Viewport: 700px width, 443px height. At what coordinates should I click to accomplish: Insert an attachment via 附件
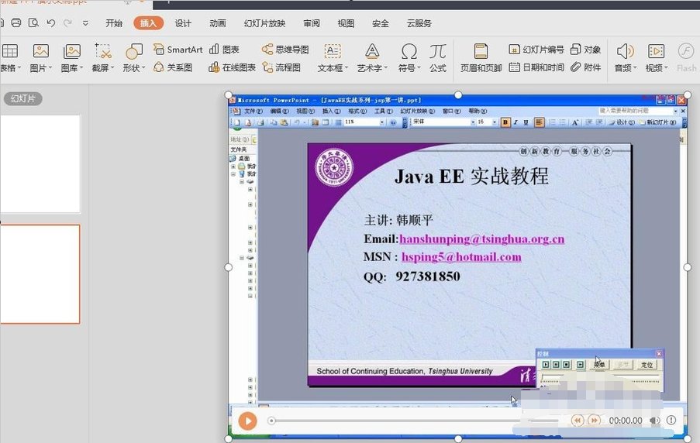point(586,67)
